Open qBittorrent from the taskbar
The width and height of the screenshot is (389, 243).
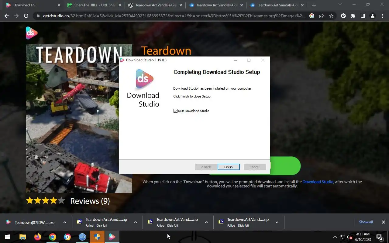click(x=82, y=237)
